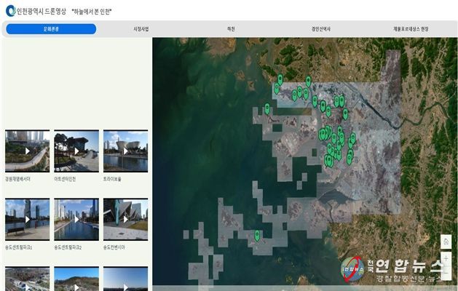The height and width of the screenshot is (291, 458).
Task: Go to the 경인선역사 tab
Action: point(320,29)
